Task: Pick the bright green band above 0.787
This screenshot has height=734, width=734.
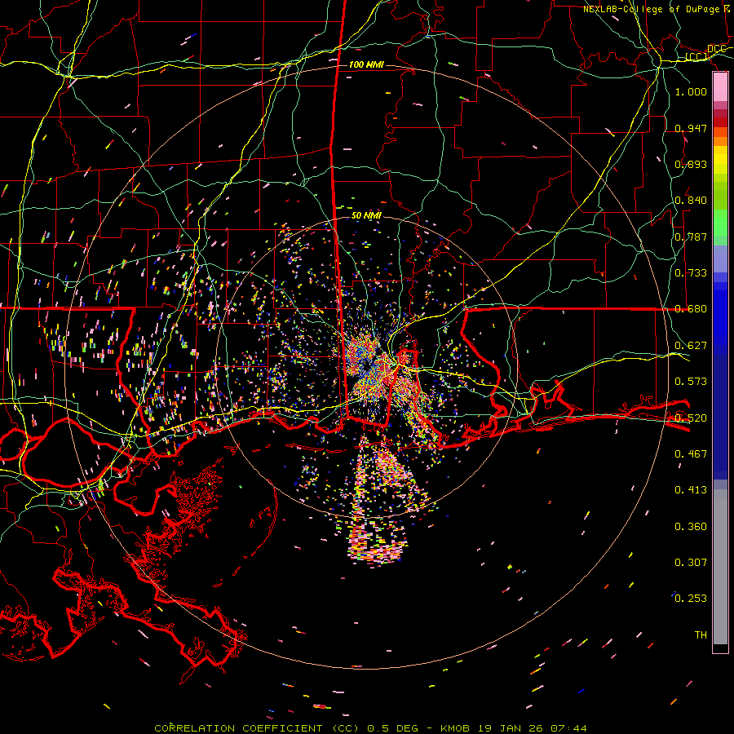Action: pyautogui.click(x=720, y=222)
